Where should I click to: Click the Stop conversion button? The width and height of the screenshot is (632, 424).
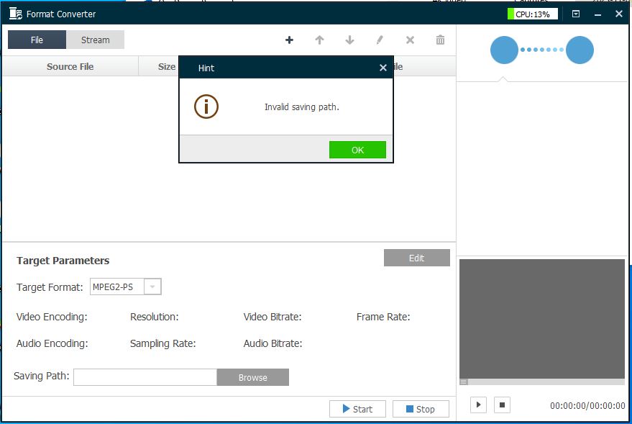click(421, 409)
